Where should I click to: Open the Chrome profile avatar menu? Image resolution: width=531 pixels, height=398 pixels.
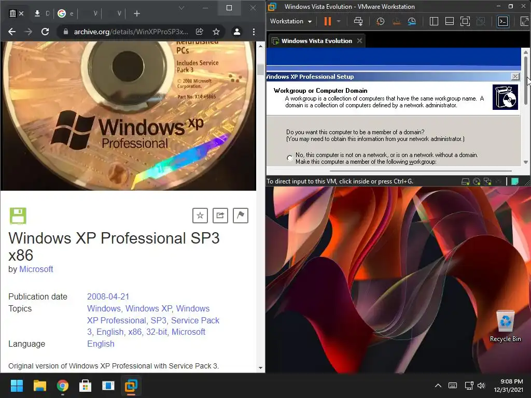[236, 32]
